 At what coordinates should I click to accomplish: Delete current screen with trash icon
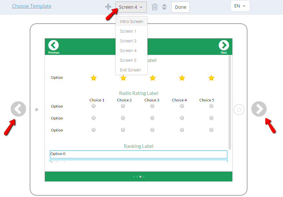(x=155, y=7)
